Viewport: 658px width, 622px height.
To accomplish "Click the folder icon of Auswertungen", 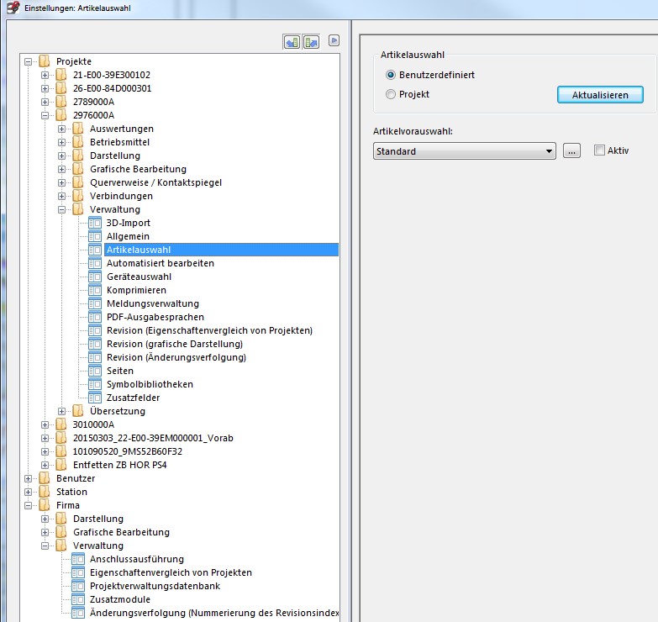I will 78,129.
